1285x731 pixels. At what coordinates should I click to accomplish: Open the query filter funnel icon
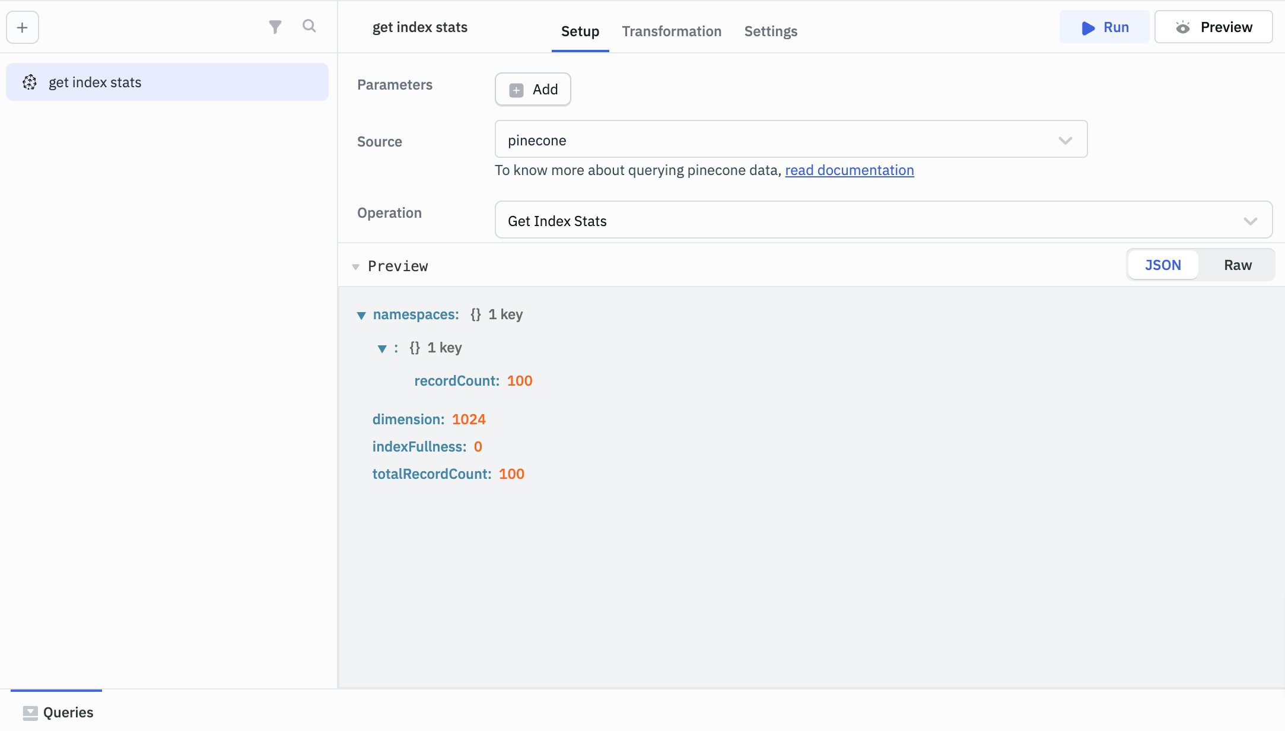pos(275,27)
